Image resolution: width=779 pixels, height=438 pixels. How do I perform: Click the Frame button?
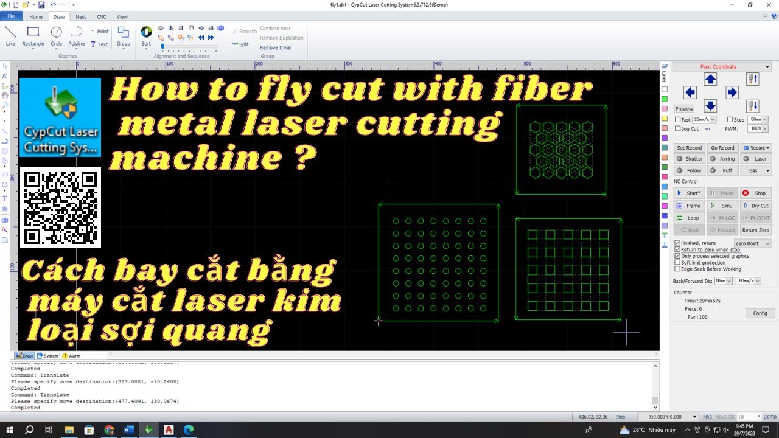pos(690,206)
